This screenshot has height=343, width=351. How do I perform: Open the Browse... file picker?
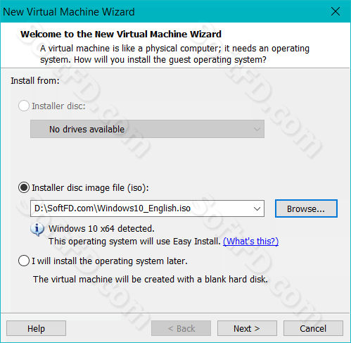[306, 208]
